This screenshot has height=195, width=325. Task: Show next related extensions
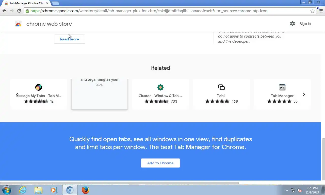pos(304,94)
